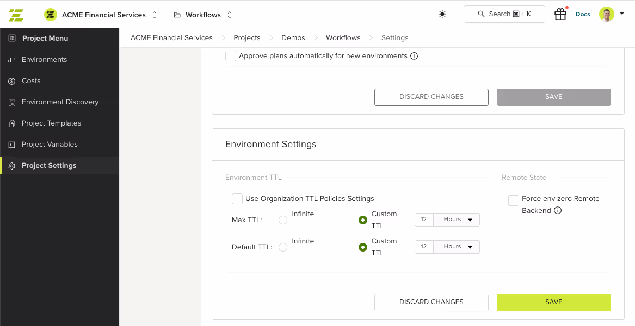Click the env0 logo in the top bar
Screen dimensions: 635x326
(x=15, y=15)
